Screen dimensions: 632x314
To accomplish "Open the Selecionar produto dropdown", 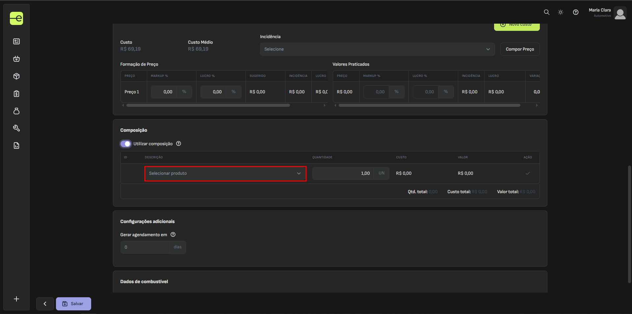I will click(225, 173).
